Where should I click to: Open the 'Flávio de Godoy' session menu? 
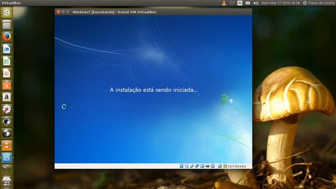coord(319,3)
